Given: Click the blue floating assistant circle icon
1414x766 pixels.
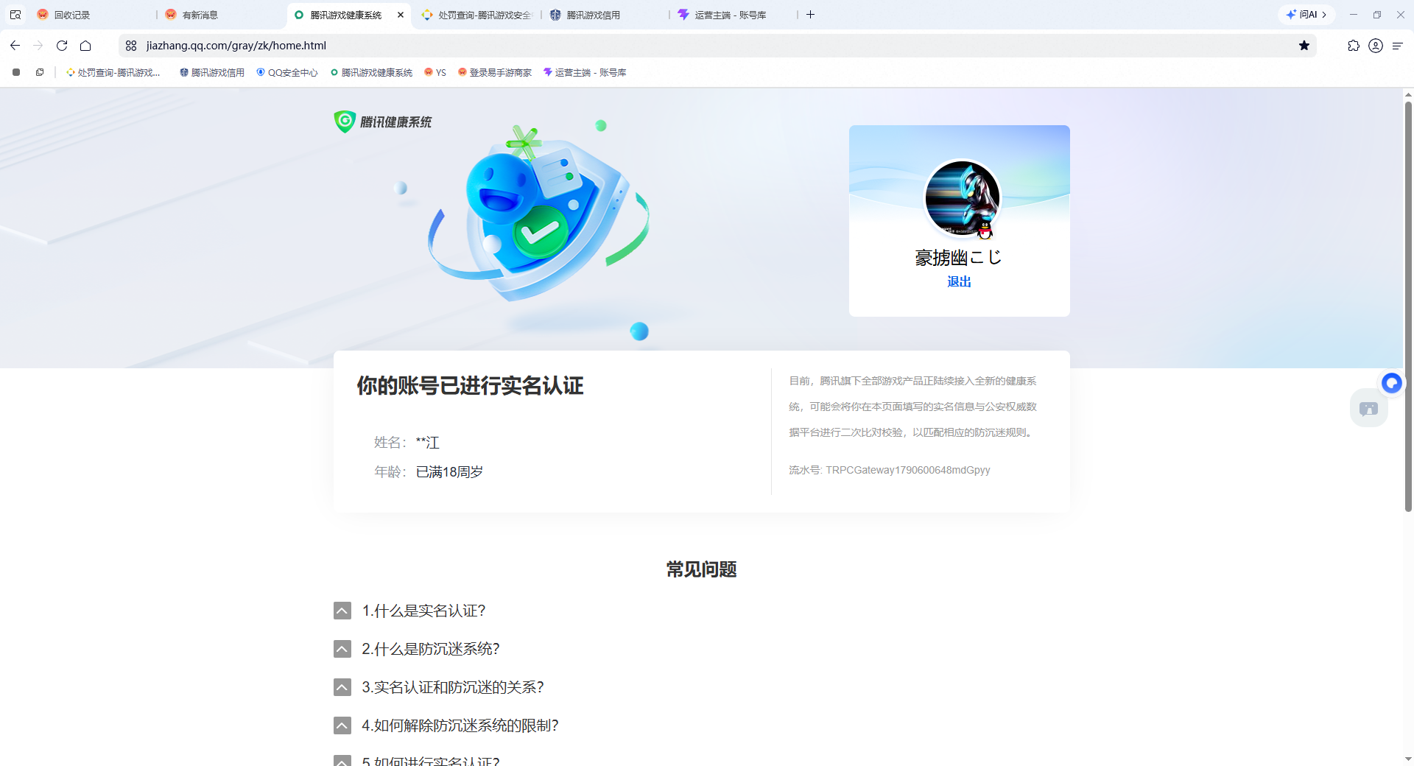Looking at the screenshot, I should coord(1391,383).
